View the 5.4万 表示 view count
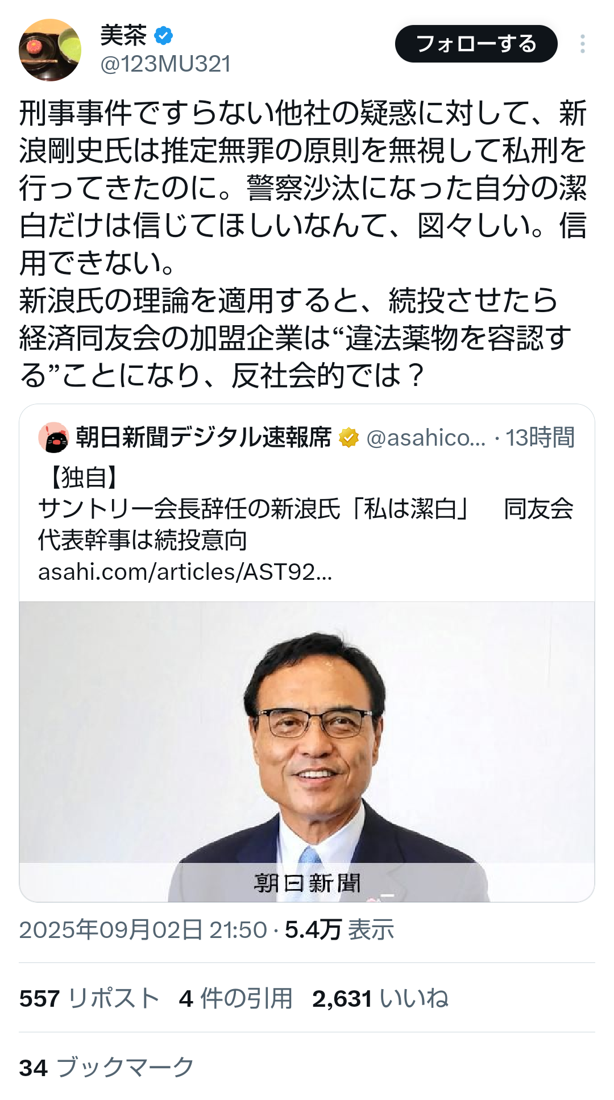 pyautogui.click(x=339, y=930)
